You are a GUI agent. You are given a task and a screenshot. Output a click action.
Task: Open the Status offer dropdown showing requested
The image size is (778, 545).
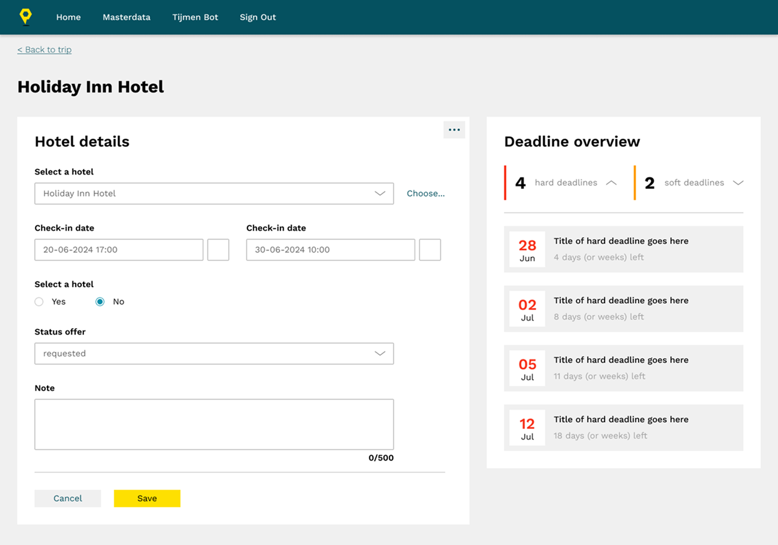click(214, 354)
